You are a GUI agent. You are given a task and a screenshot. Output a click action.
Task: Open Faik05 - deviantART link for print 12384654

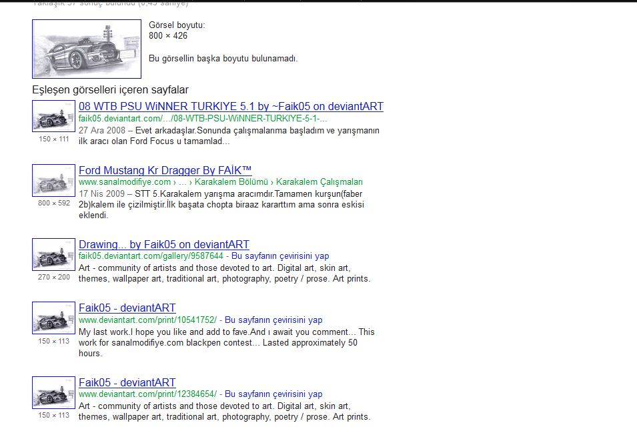127,383
